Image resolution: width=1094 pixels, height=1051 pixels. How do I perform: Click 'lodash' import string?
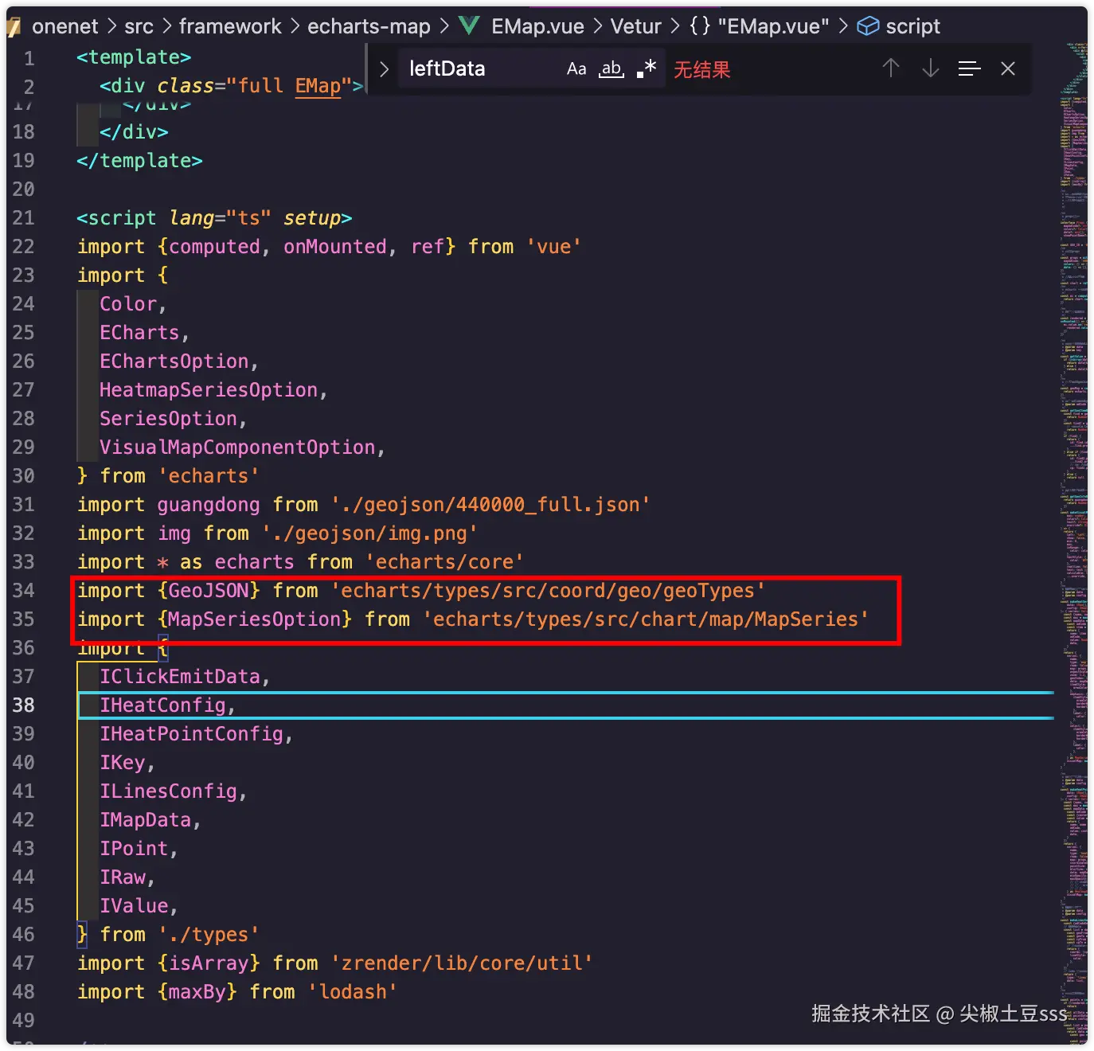[352, 991]
